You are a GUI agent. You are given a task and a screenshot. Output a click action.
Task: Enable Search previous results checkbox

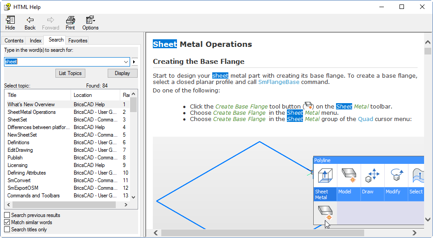click(x=7, y=215)
